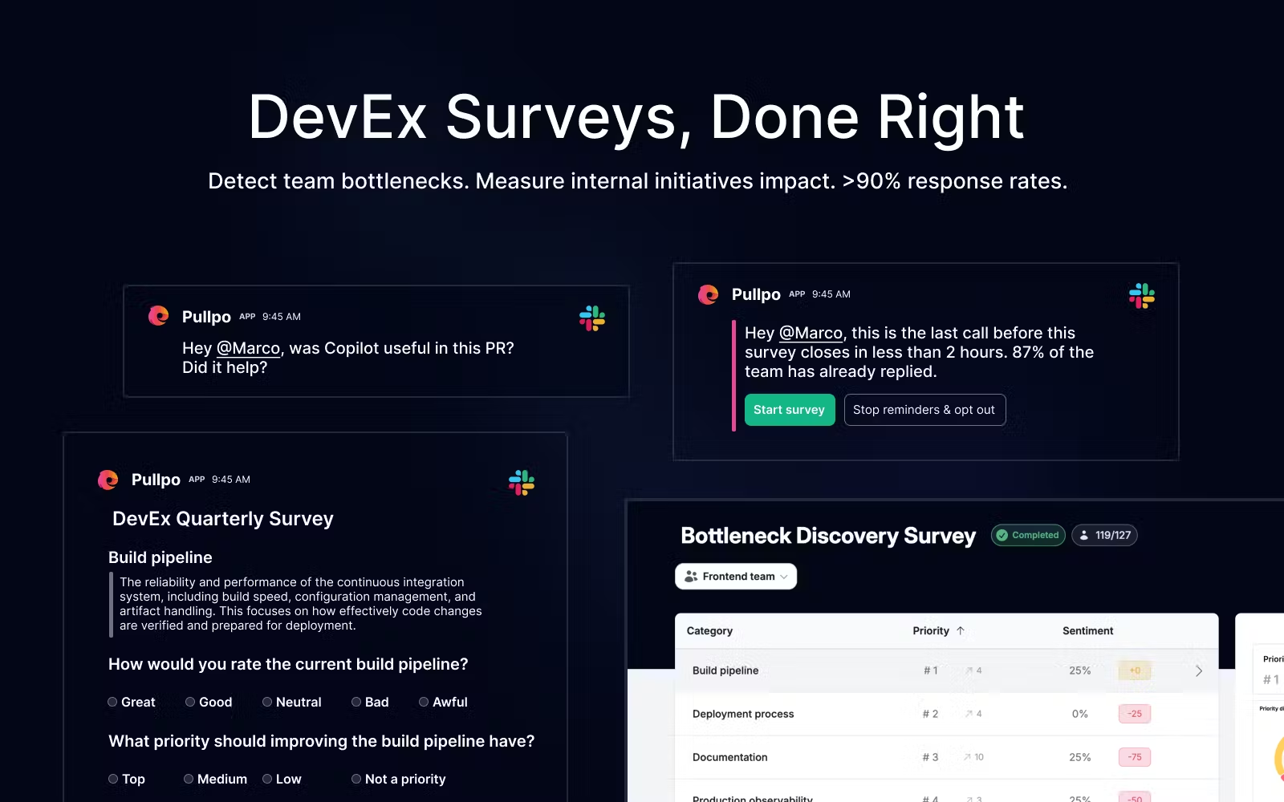Expand the Build pipeline row chevron

click(x=1199, y=670)
